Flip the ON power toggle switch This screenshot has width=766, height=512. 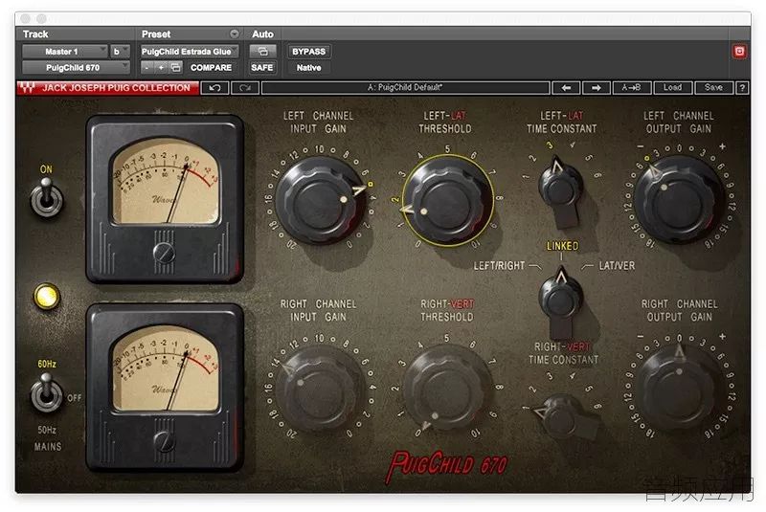[x=46, y=198]
